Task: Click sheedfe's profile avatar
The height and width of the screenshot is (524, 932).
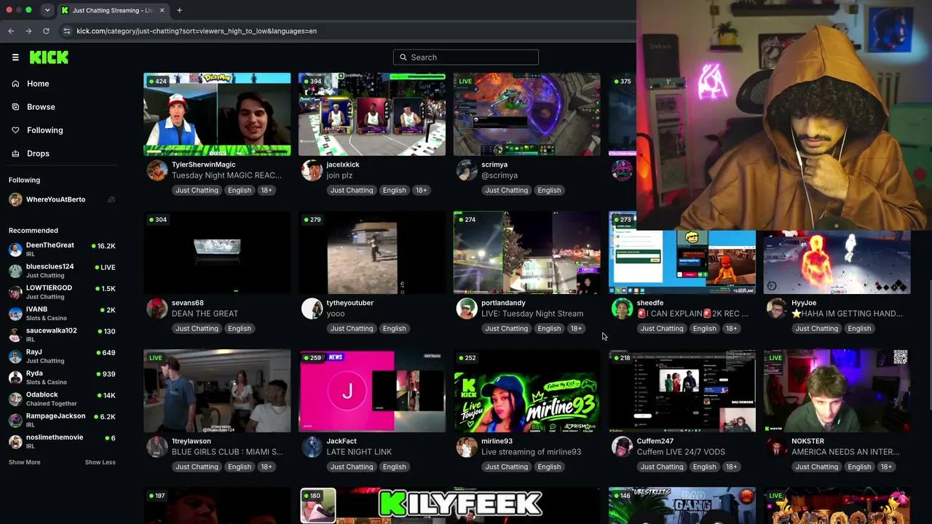Action: tap(622, 309)
